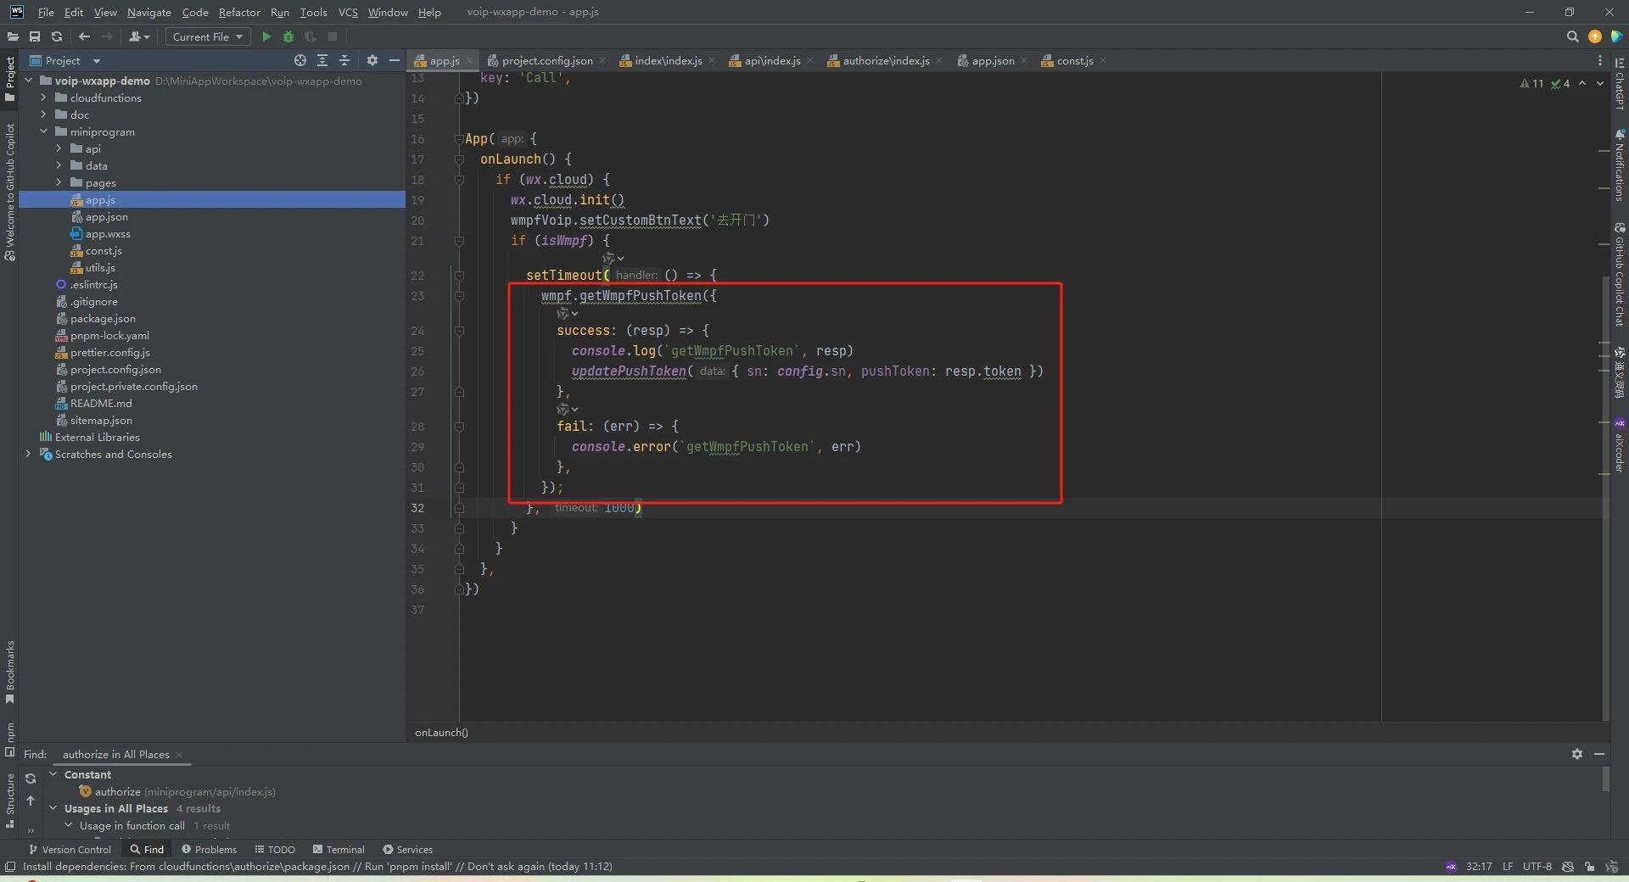Viewport: 1629px width, 882px height.
Task: Click the UTF-8 encoding selector
Action: click(x=1537, y=867)
